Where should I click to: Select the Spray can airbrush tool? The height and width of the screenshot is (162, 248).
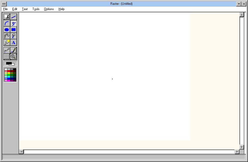point(7,36)
